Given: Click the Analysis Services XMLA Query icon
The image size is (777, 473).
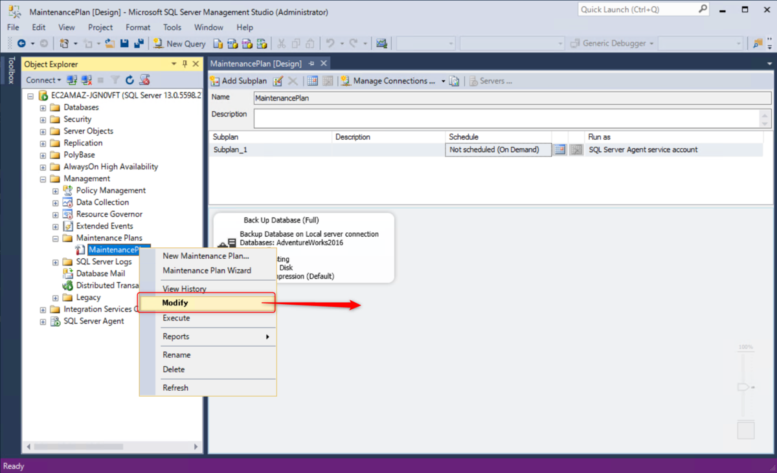Looking at the screenshot, I should tap(262, 43).
